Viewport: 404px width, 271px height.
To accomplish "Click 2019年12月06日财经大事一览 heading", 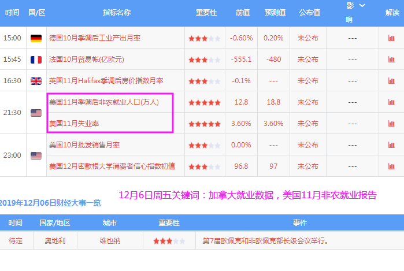I will pos(50,203).
